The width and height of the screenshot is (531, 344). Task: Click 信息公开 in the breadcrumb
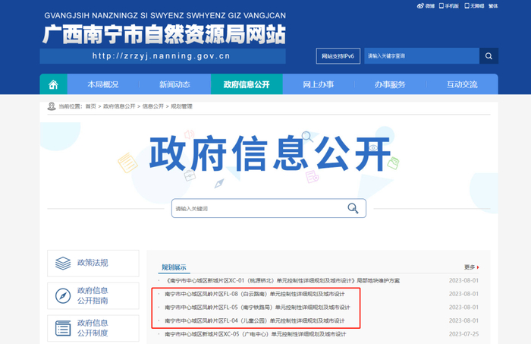tap(152, 106)
